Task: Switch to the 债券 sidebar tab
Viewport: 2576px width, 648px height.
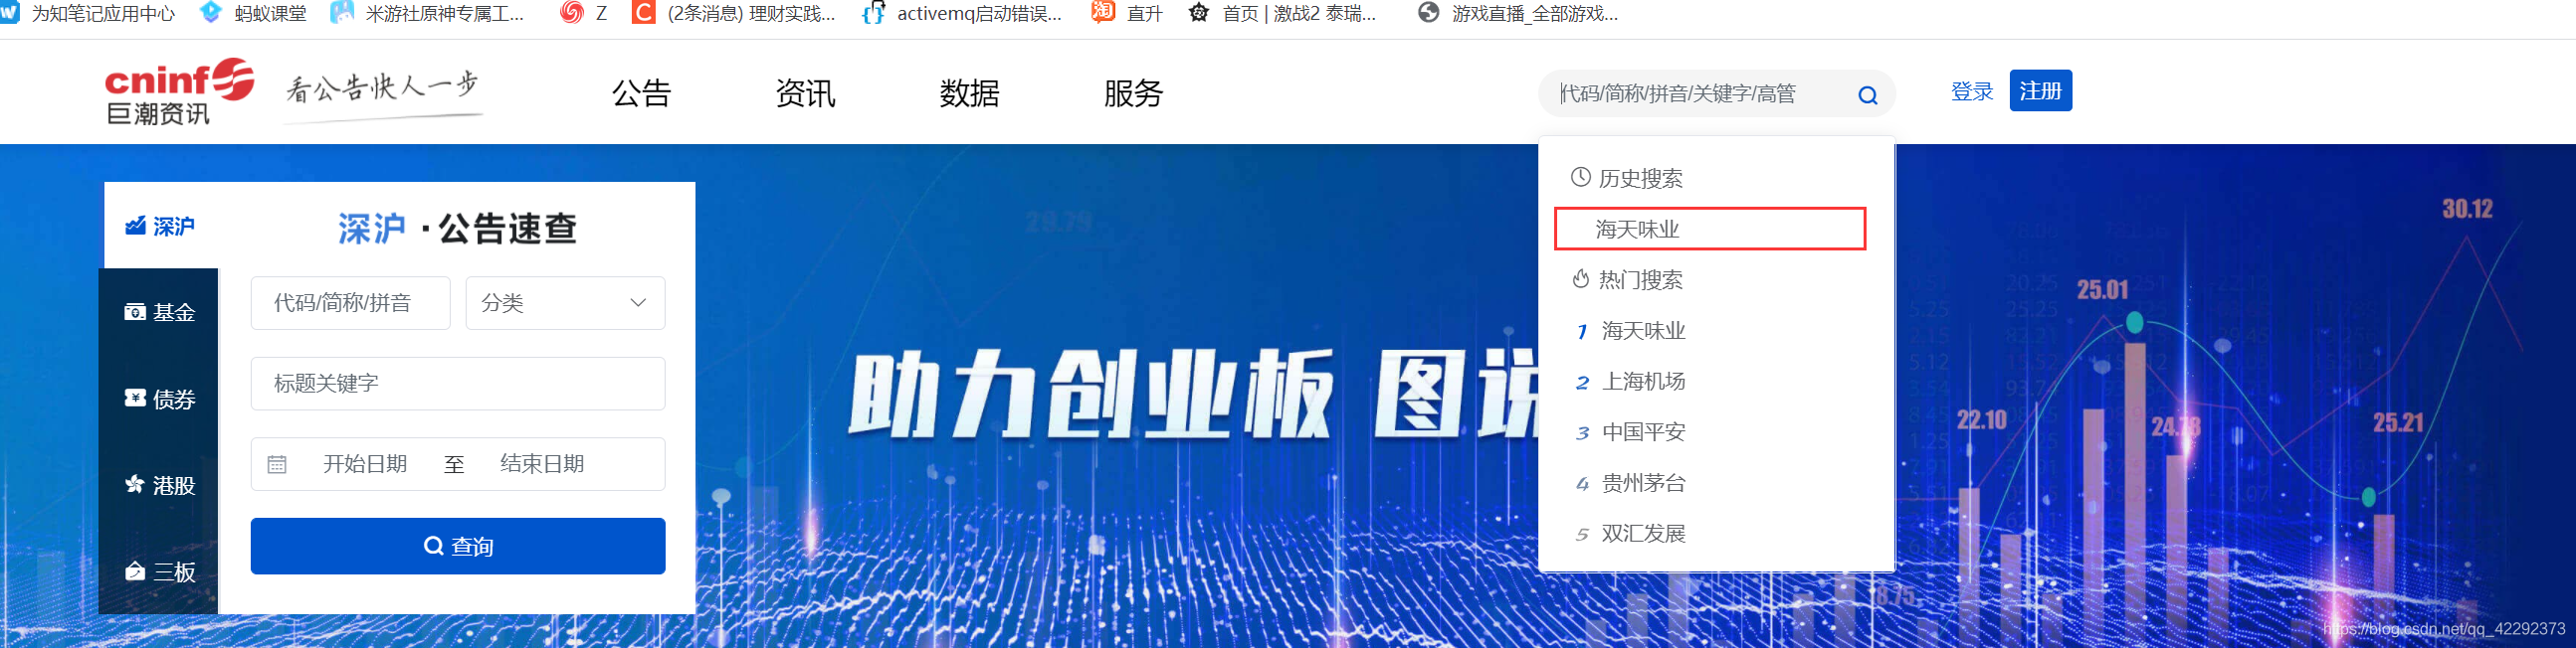Action: (x=159, y=399)
